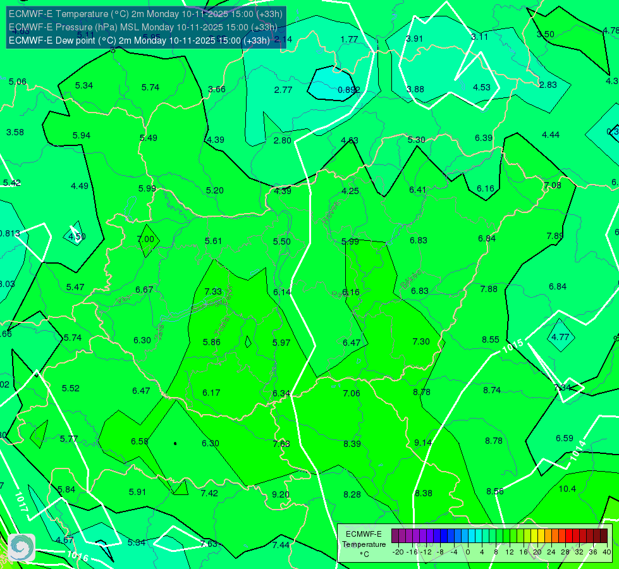Viewport: 619px width, 569px height.
Task: Click the 5.91 dew point value
Action: [137, 492]
